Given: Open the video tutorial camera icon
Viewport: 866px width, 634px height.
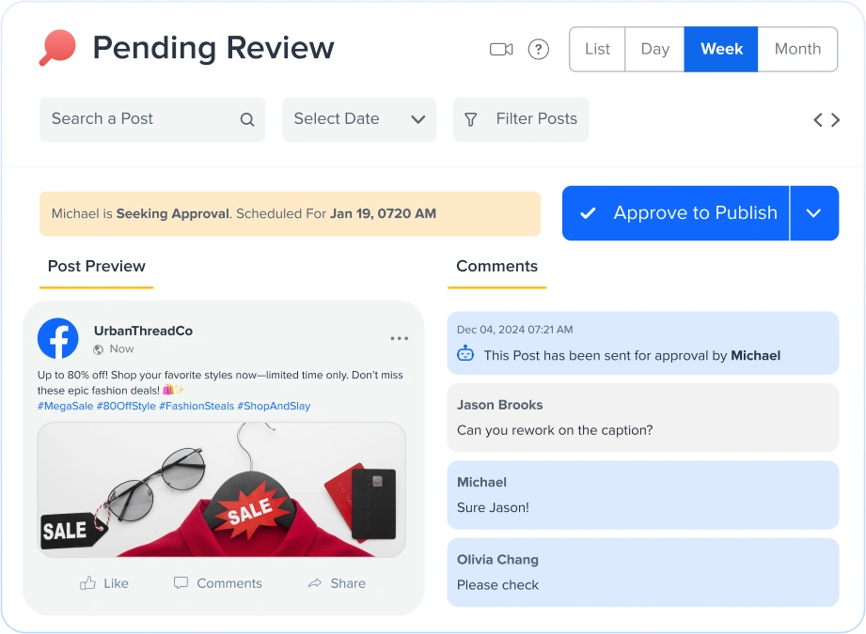Looking at the screenshot, I should tap(499, 49).
